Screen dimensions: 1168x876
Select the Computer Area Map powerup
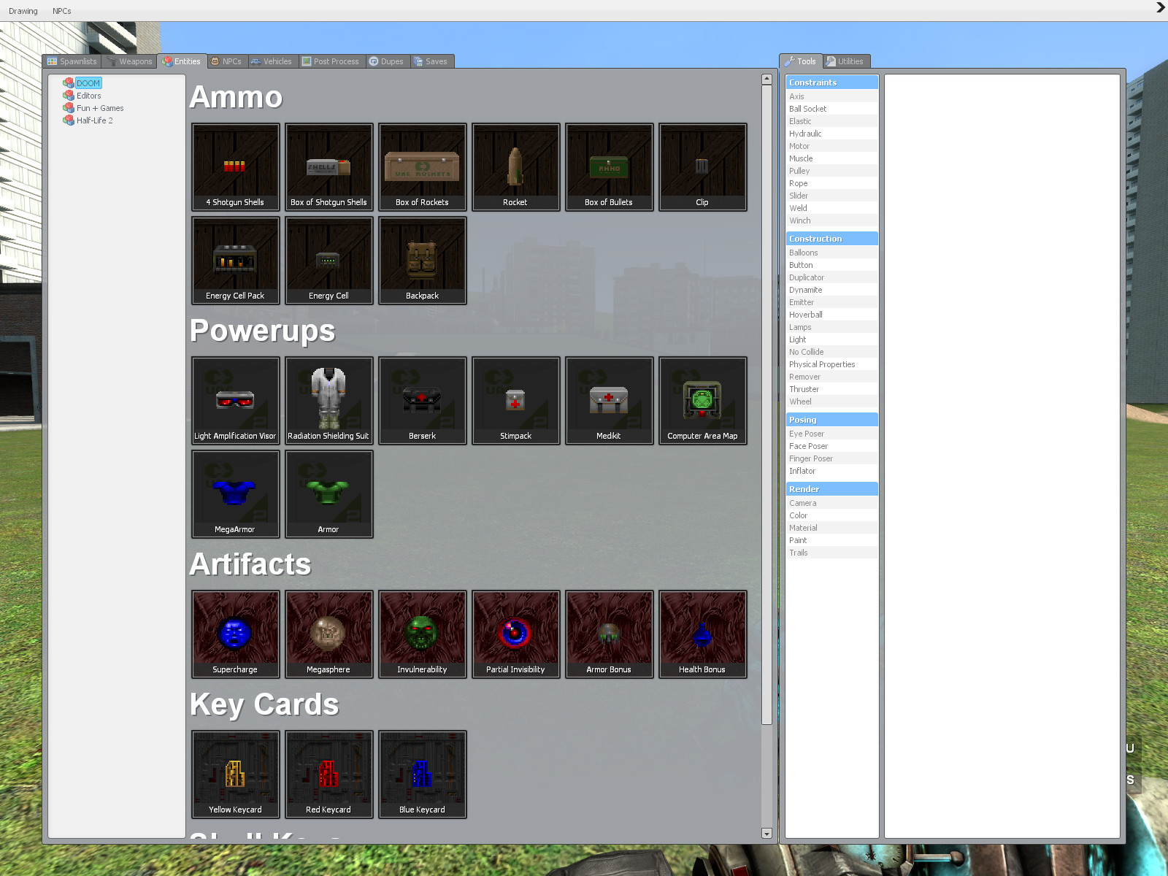(702, 401)
